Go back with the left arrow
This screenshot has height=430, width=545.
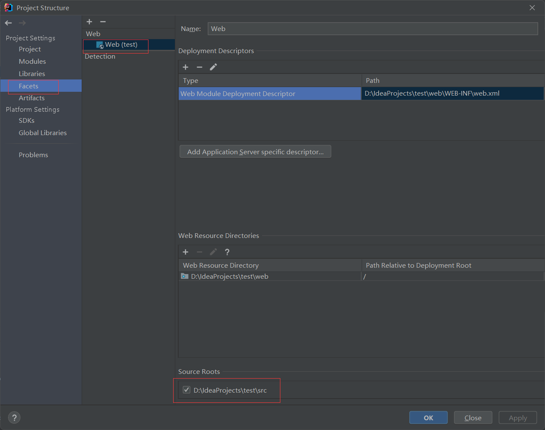point(9,23)
